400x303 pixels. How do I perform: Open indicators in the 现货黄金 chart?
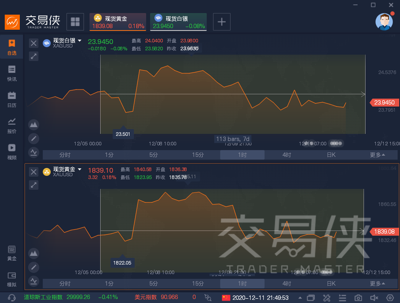point(34,281)
